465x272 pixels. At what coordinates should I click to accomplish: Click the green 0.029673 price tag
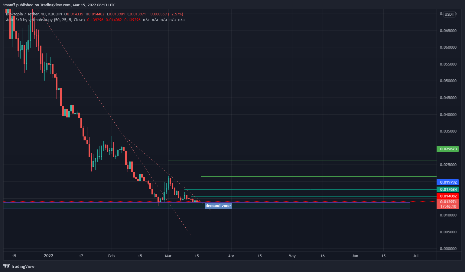pos(448,149)
